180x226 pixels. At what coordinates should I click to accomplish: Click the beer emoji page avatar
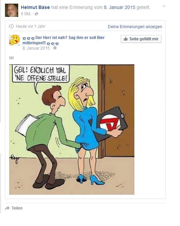[x=15, y=40]
